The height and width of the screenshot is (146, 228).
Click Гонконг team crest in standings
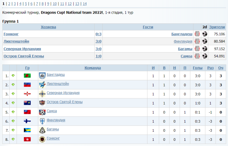[x=42, y=139]
